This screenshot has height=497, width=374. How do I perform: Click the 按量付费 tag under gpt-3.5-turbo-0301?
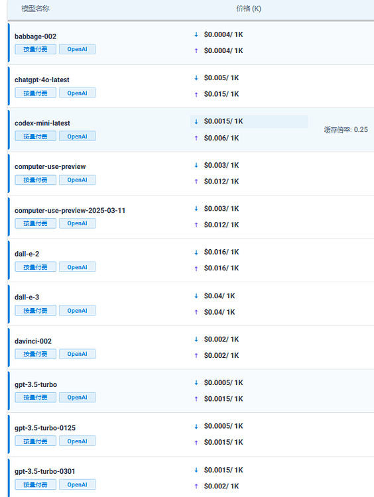click(x=35, y=484)
